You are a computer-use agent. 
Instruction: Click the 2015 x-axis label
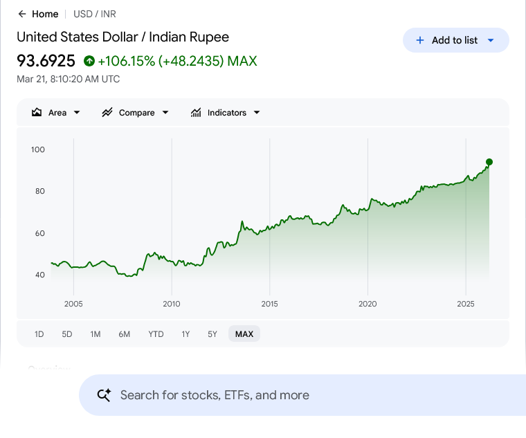tap(269, 304)
